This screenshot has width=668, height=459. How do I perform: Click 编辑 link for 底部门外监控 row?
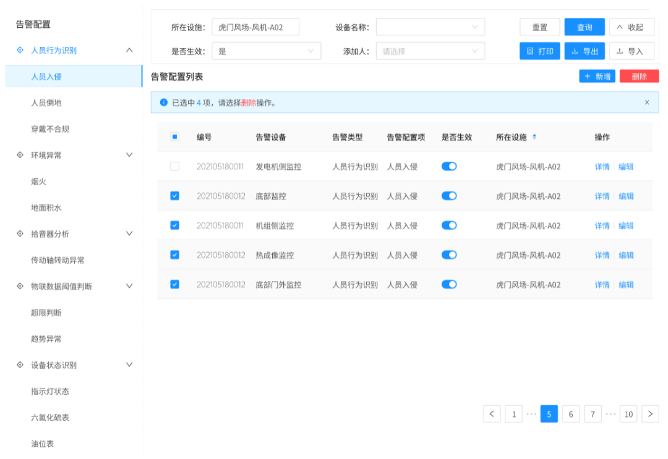point(626,285)
